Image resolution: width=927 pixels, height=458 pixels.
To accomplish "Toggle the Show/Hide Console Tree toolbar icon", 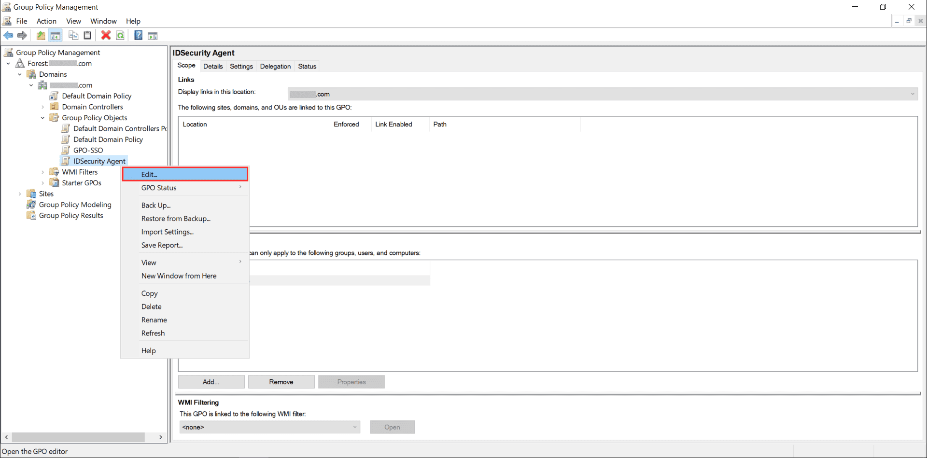I will [x=56, y=35].
